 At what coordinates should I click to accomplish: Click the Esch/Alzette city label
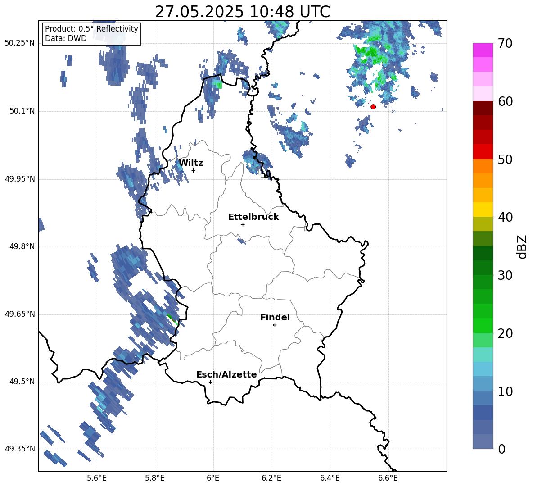(227, 375)
